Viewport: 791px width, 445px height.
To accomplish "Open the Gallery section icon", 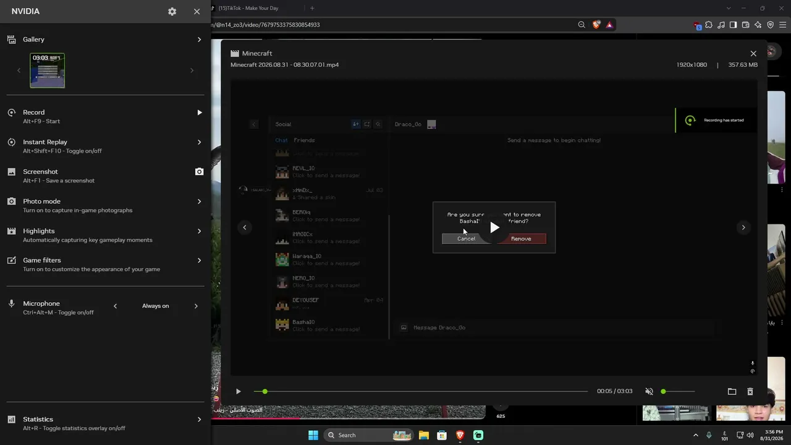I will pos(11,40).
